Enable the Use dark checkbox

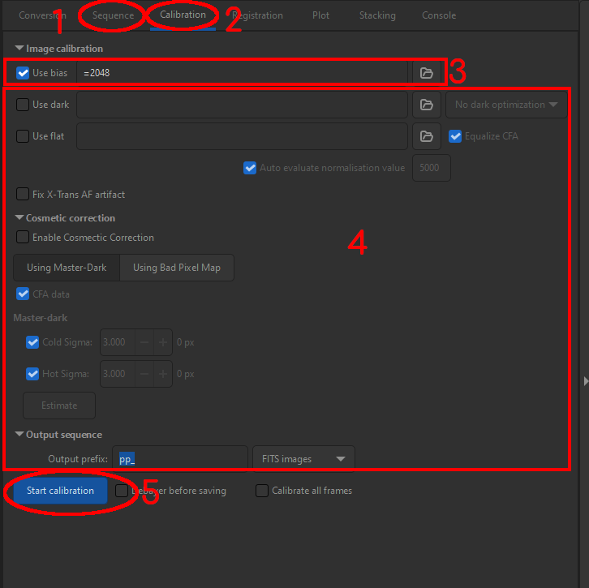23,105
